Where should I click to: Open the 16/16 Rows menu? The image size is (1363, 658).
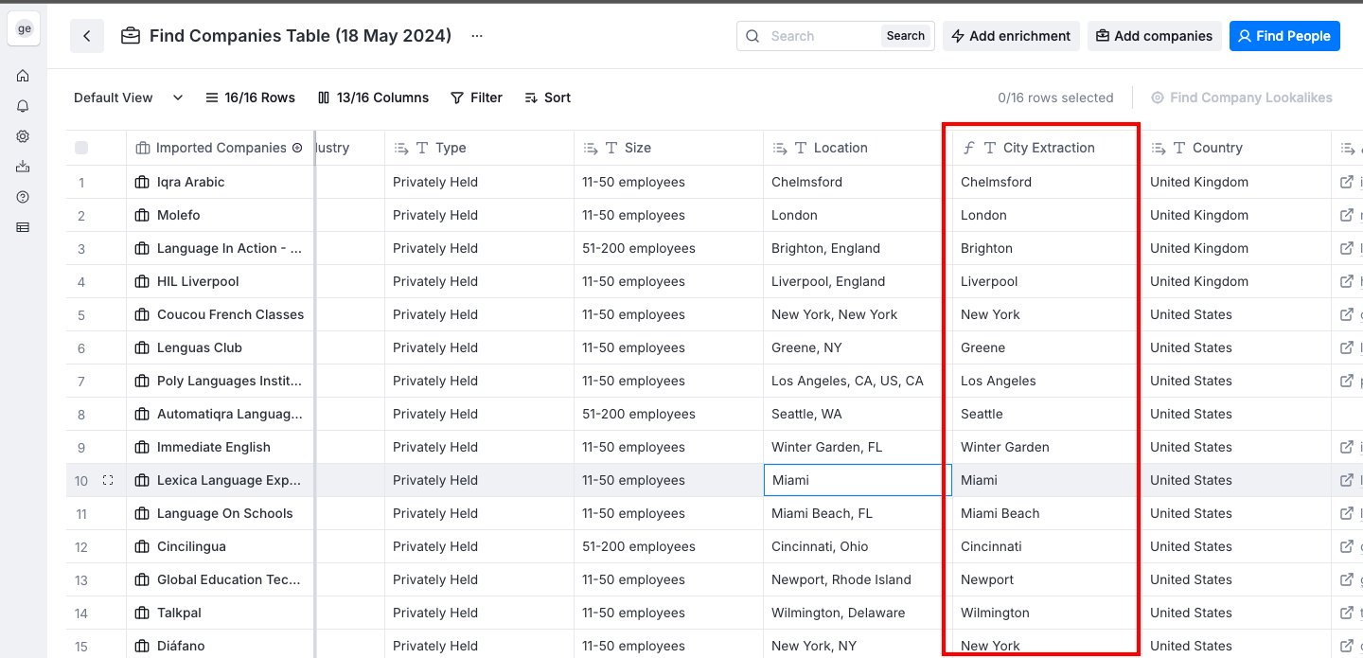click(250, 98)
